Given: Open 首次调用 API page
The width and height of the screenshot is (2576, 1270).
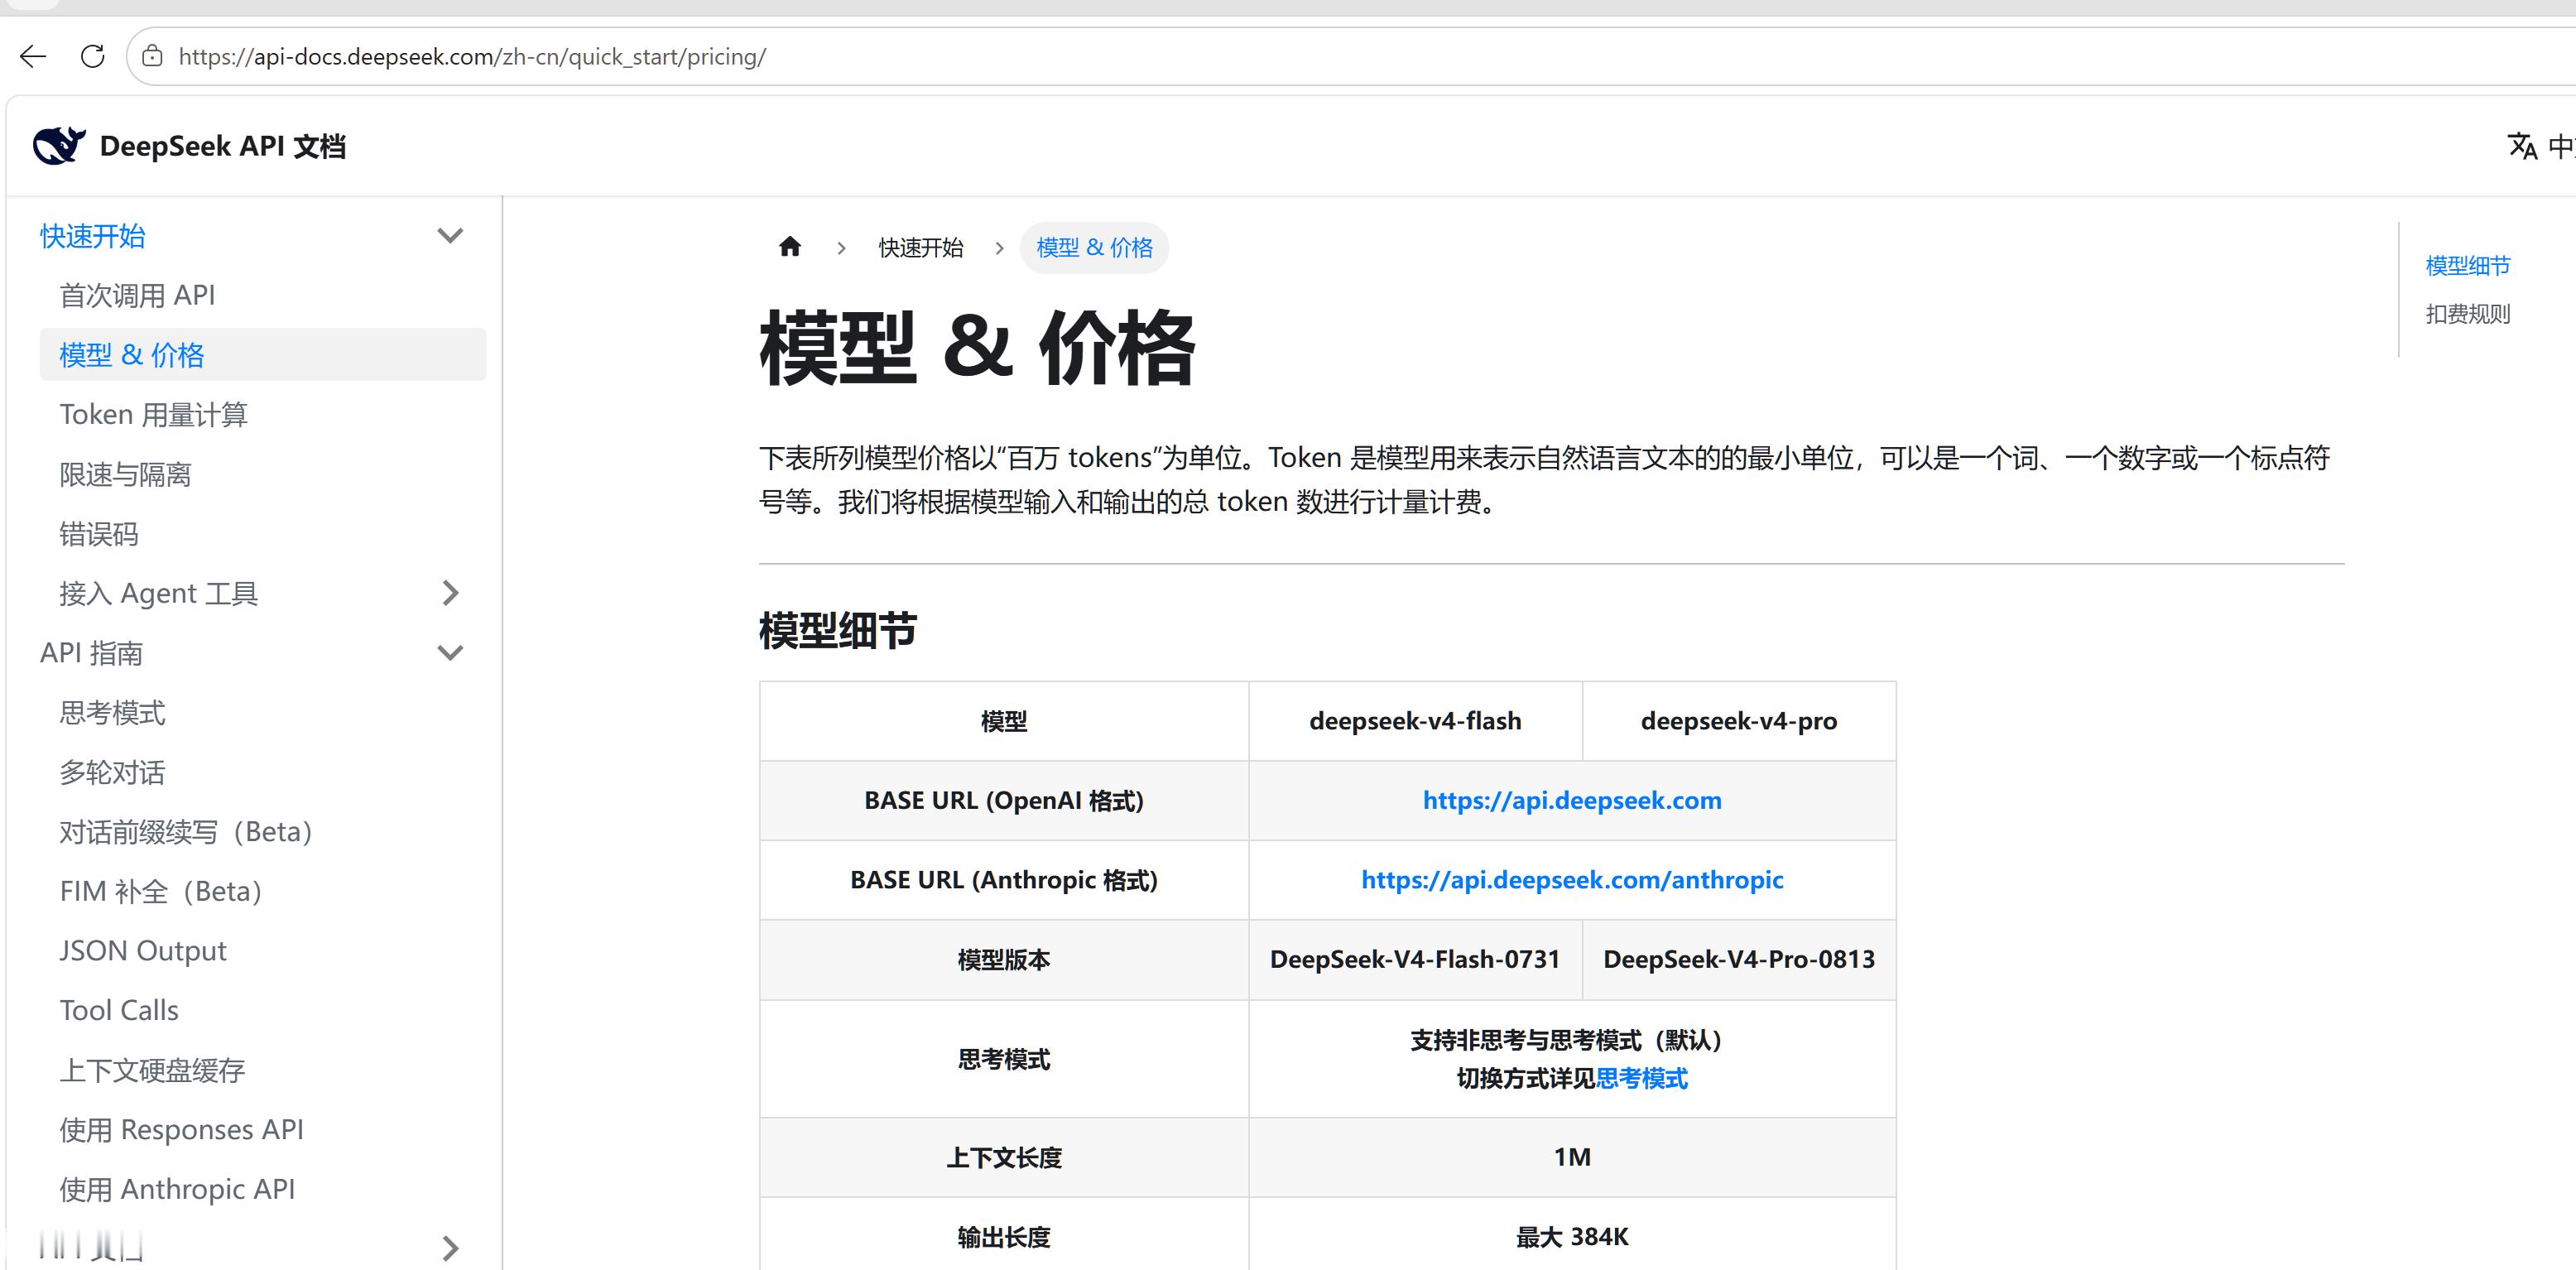Looking at the screenshot, I should 137,295.
